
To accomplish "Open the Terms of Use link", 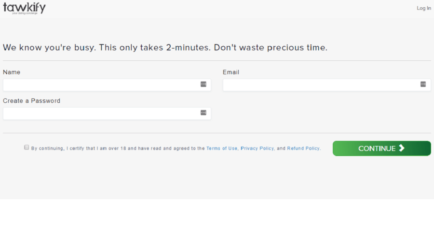I will tap(222, 149).
